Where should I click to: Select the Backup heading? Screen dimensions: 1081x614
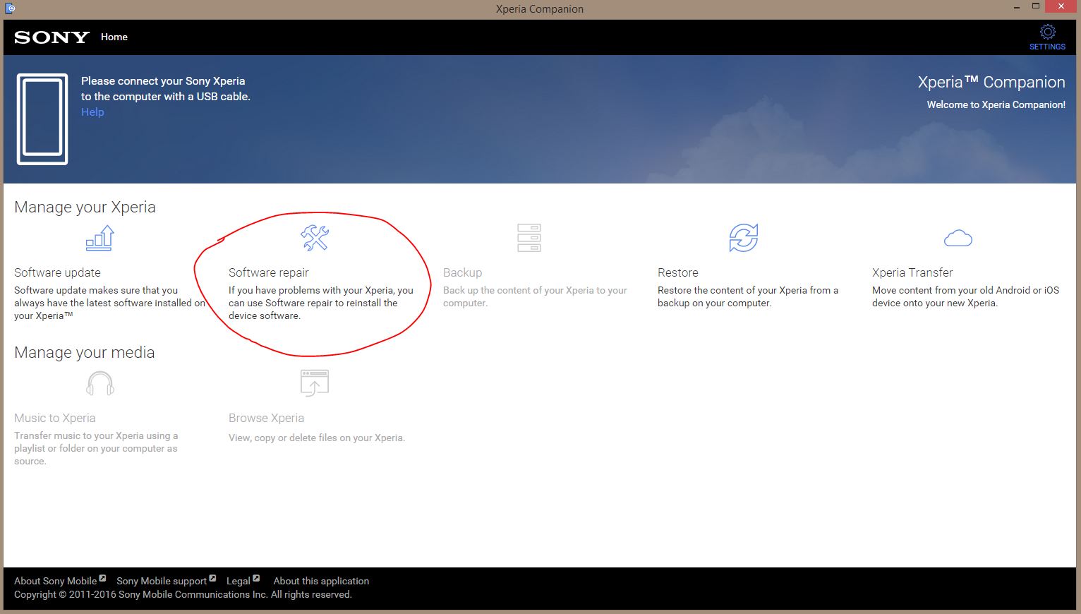(x=462, y=272)
